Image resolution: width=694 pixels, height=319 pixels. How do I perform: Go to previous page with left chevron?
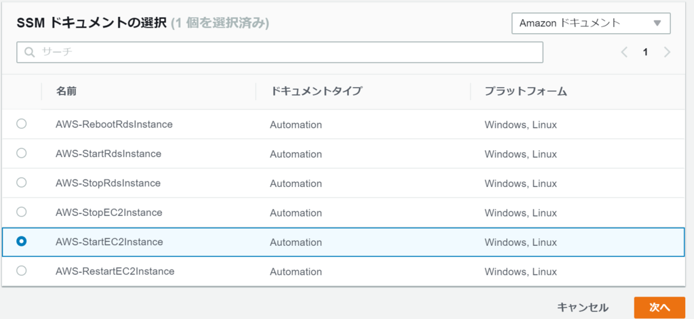pyautogui.click(x=624, y=52)
